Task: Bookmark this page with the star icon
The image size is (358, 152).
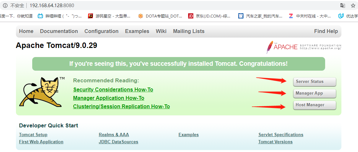Action: [353, 6]
